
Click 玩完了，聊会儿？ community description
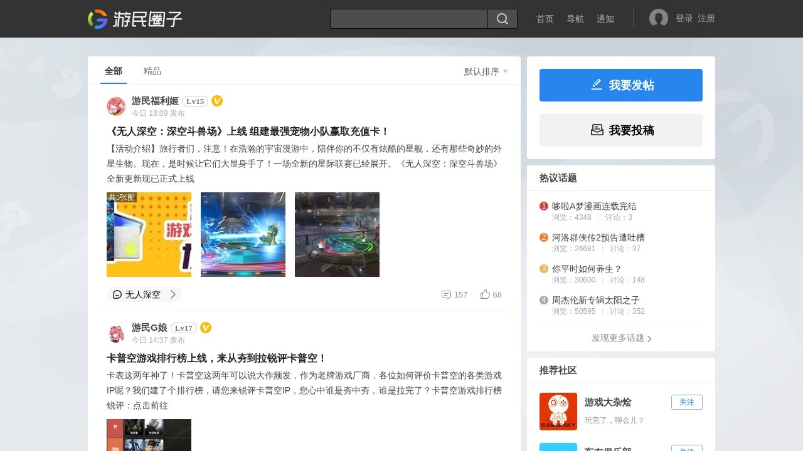615,420
